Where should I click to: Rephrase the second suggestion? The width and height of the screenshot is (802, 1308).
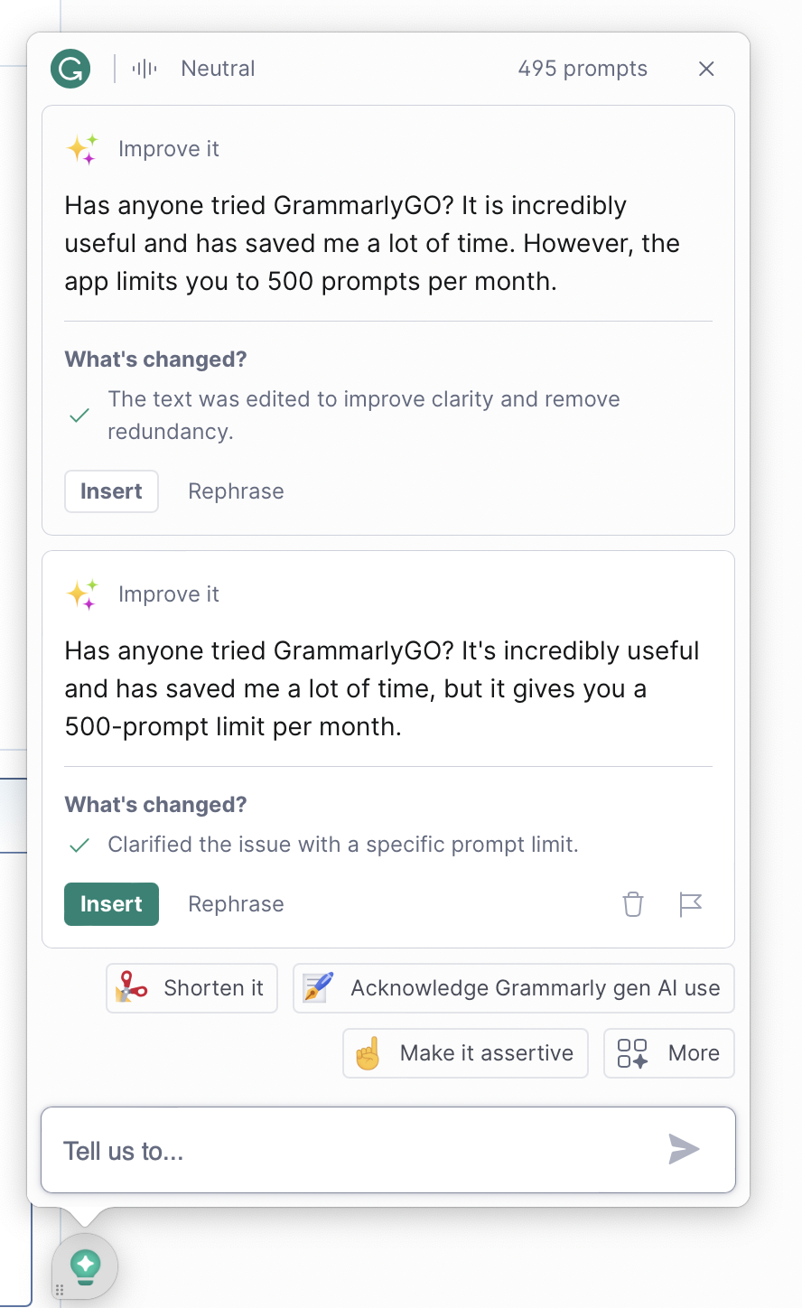point(236,904)
